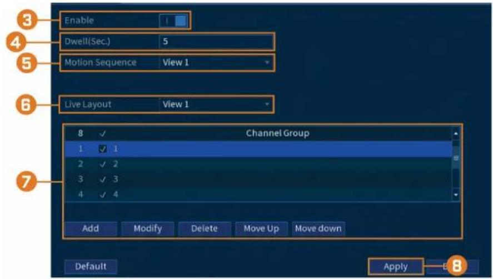This screenshot has width=493, height=279.
Task: Delete the selected channel group
Action: (x=205, y=229)
